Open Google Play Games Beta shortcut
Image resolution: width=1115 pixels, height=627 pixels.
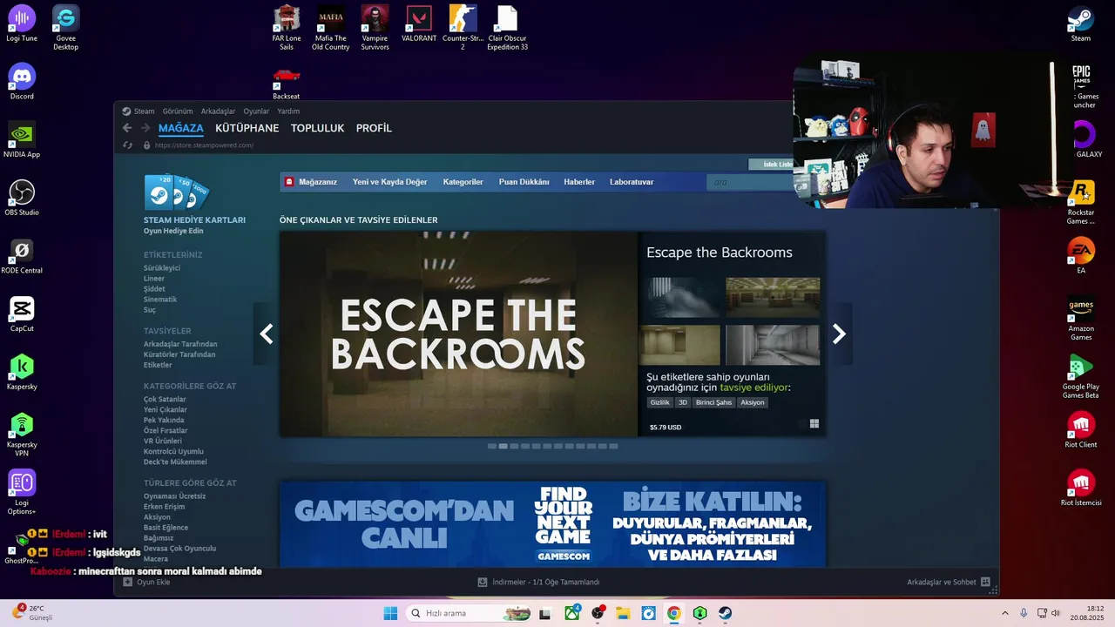1081,376
